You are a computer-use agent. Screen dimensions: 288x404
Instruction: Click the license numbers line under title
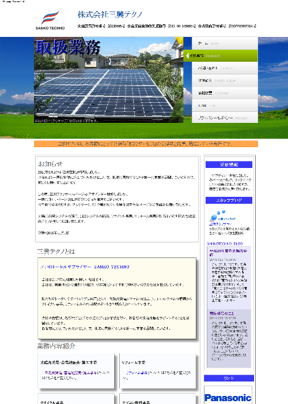[x=167, y=26]
